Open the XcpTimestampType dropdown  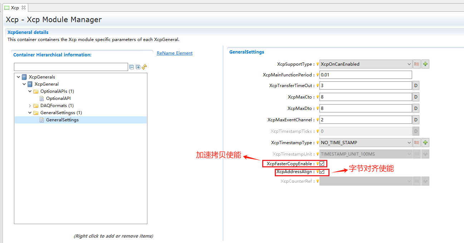410,142
